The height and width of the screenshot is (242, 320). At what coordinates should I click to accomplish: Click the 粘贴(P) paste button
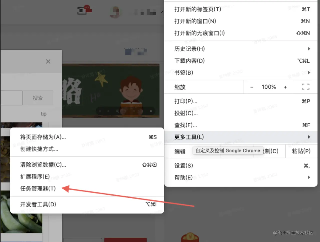tap(301, 151)
